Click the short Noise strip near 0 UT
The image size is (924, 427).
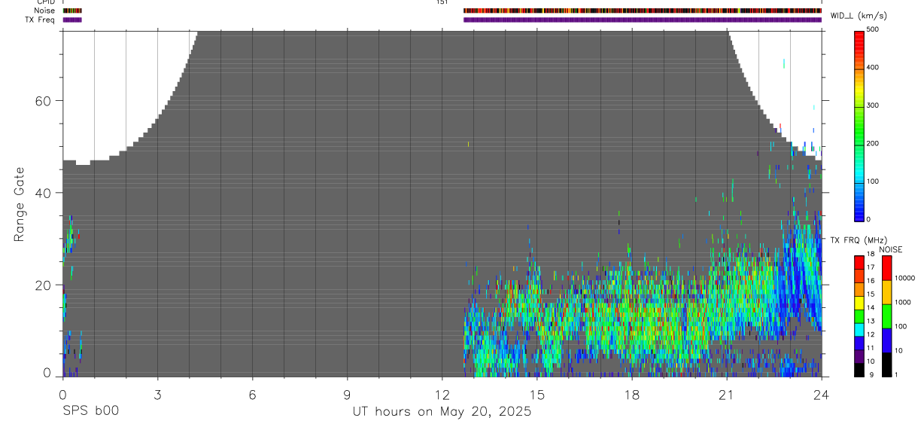(x=72, y=11)
